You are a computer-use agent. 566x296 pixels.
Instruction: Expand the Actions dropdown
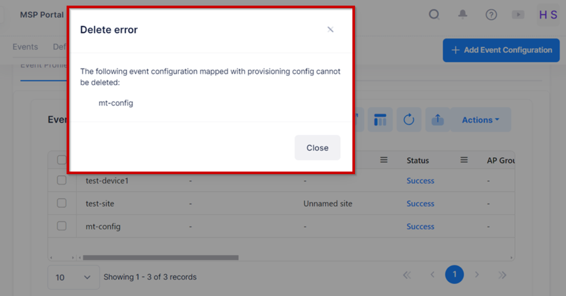point(480,120)
